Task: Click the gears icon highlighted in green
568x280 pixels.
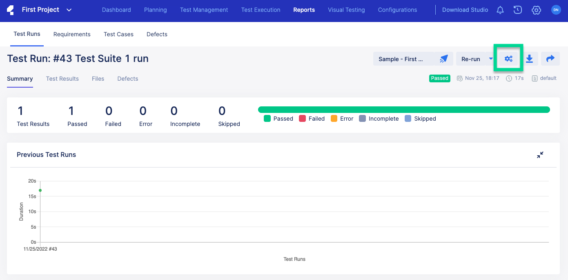Action: (508, 59)
